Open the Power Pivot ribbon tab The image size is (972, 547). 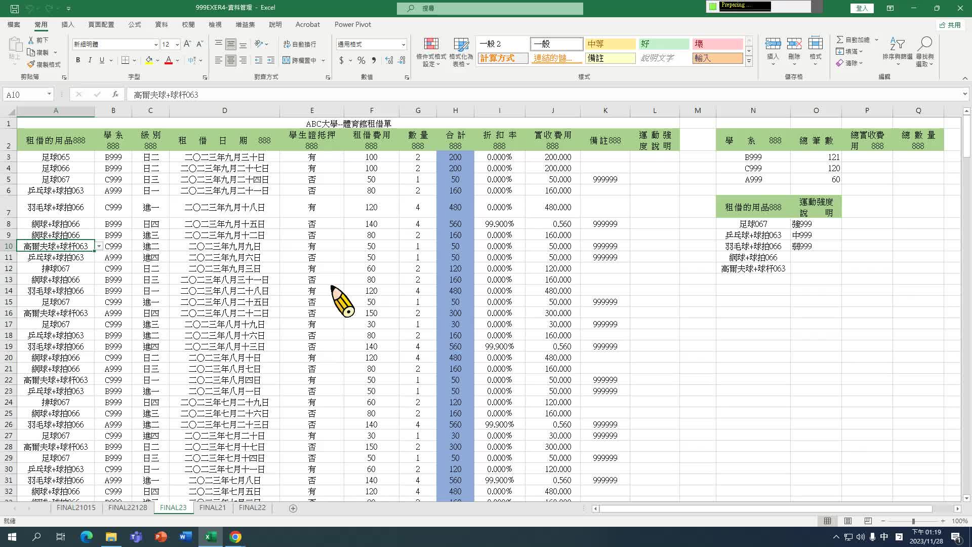(x=352, y=24)
